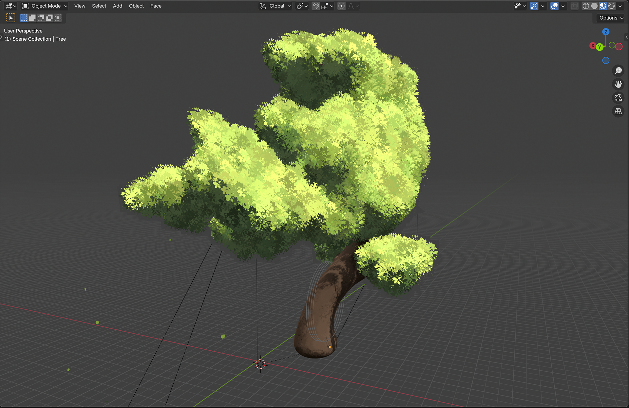Enable rendered viewport shading
629x408 pixels.
611,6
